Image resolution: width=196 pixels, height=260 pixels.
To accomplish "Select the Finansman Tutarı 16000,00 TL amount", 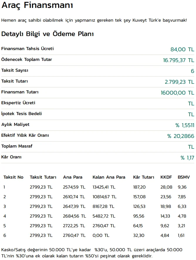I will (178, 93).
